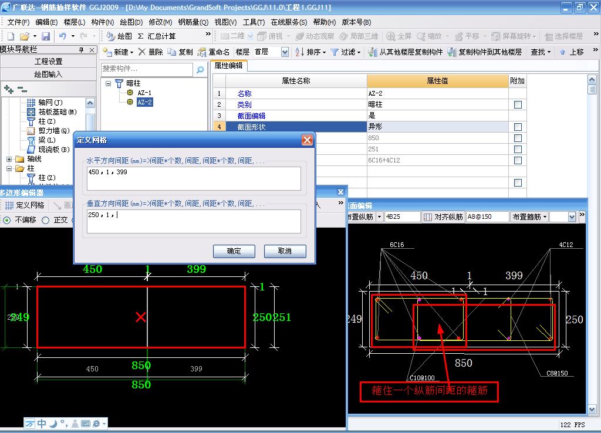Click the 过滤 filter funnel icon
The image size is (601, 433).
click(335, 52)
